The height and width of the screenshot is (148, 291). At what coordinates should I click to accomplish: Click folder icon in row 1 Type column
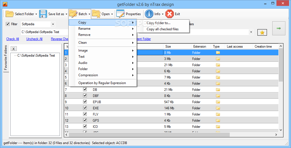(218, 53)
